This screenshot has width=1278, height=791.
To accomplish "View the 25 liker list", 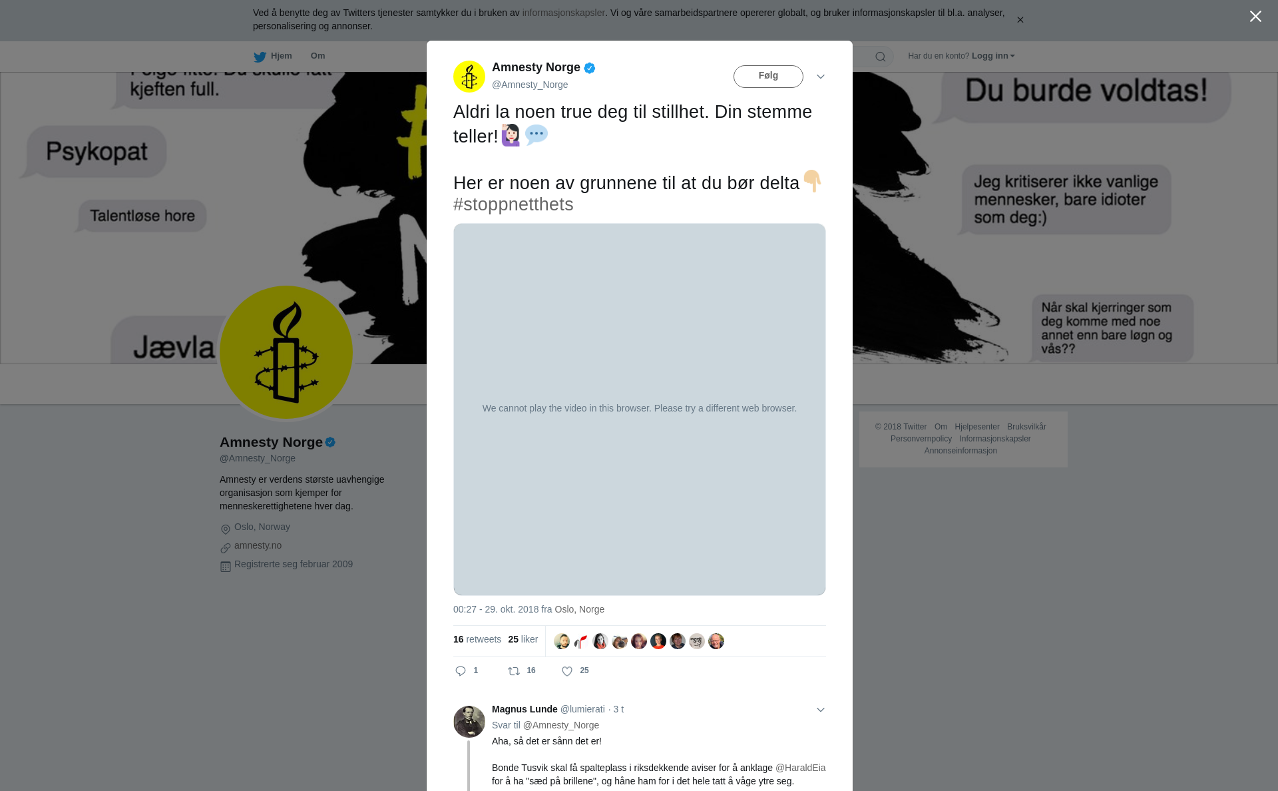I will click(x=523, y=639).
